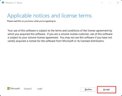Click the 'Please read this so you know' line
Screen dimensions: 122x96
(x=32, y=21)
